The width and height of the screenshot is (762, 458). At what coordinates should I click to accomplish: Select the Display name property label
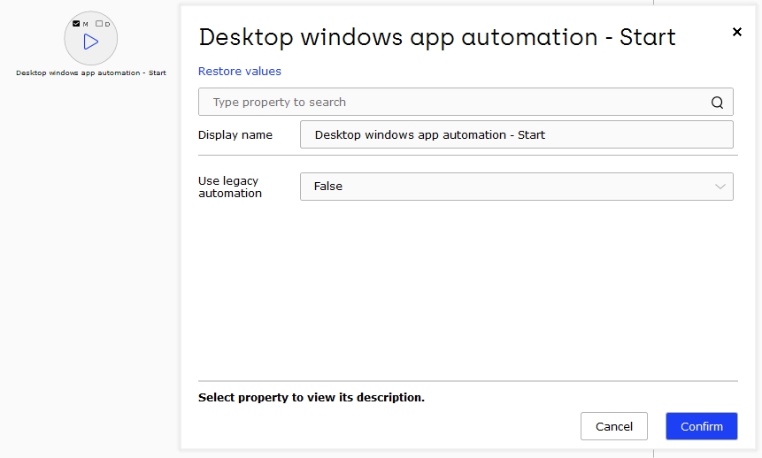click(x=235, y=135)
